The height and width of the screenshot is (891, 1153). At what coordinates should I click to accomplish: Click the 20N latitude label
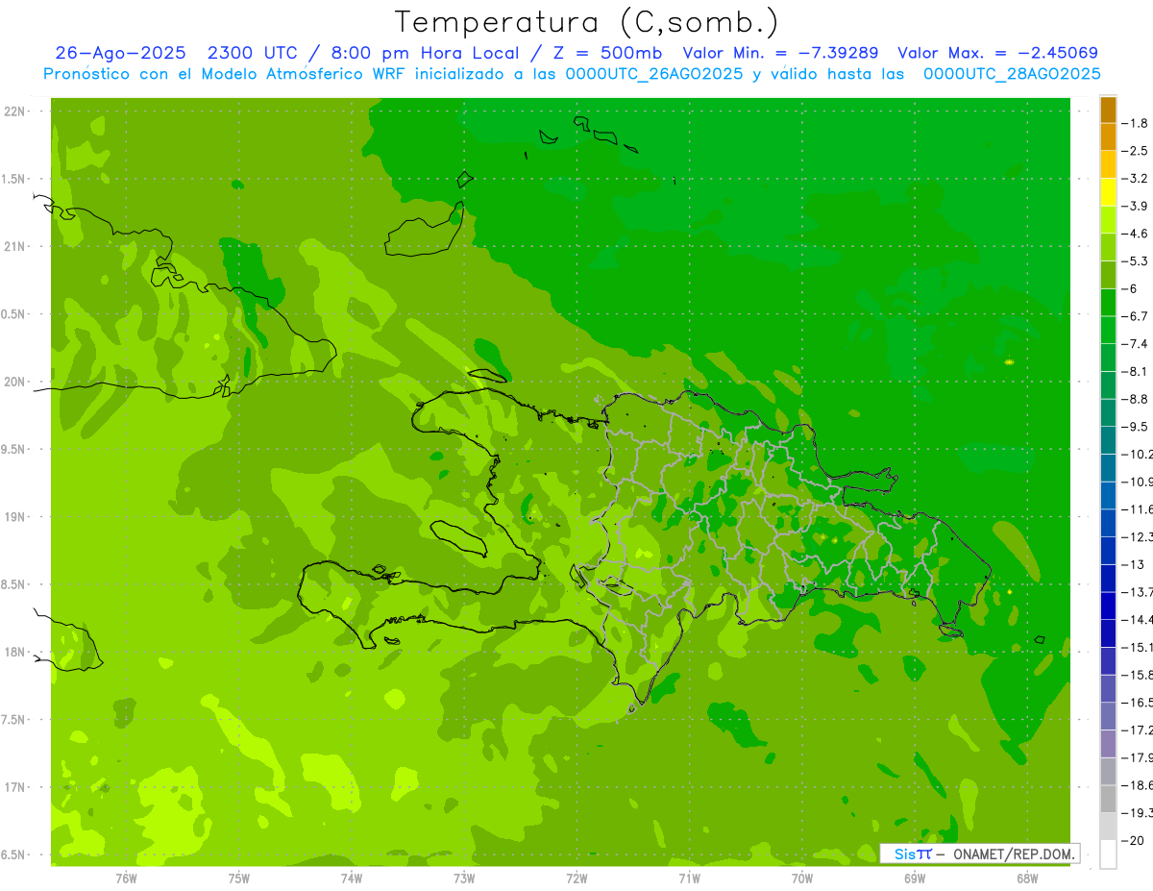[15, 382]
